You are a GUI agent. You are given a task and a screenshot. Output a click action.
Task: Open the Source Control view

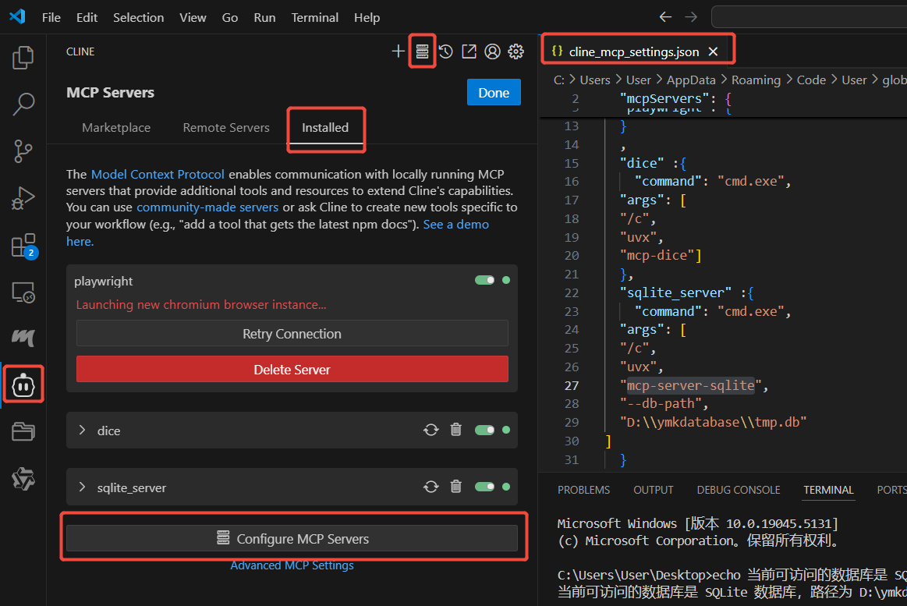point(23,151)
